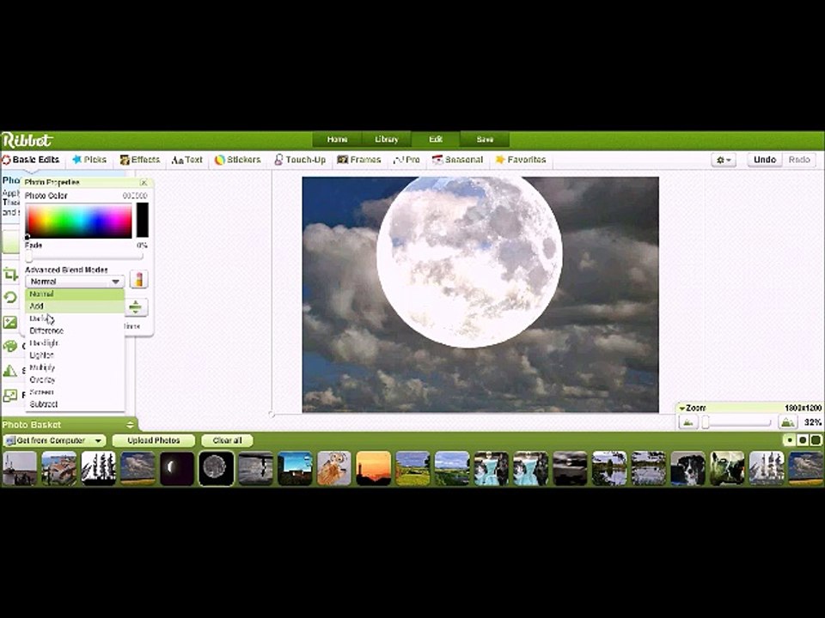Image resolution: width=825 pixels, height=618 pixels.
Task: Set small thumbnail size in Photo Basket
Action: pos(790,440)
